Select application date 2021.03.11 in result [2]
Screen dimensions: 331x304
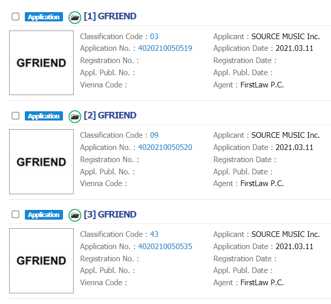click(294, 147)
